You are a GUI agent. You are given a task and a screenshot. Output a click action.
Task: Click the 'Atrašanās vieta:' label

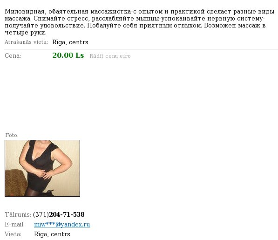coord(26,42)
